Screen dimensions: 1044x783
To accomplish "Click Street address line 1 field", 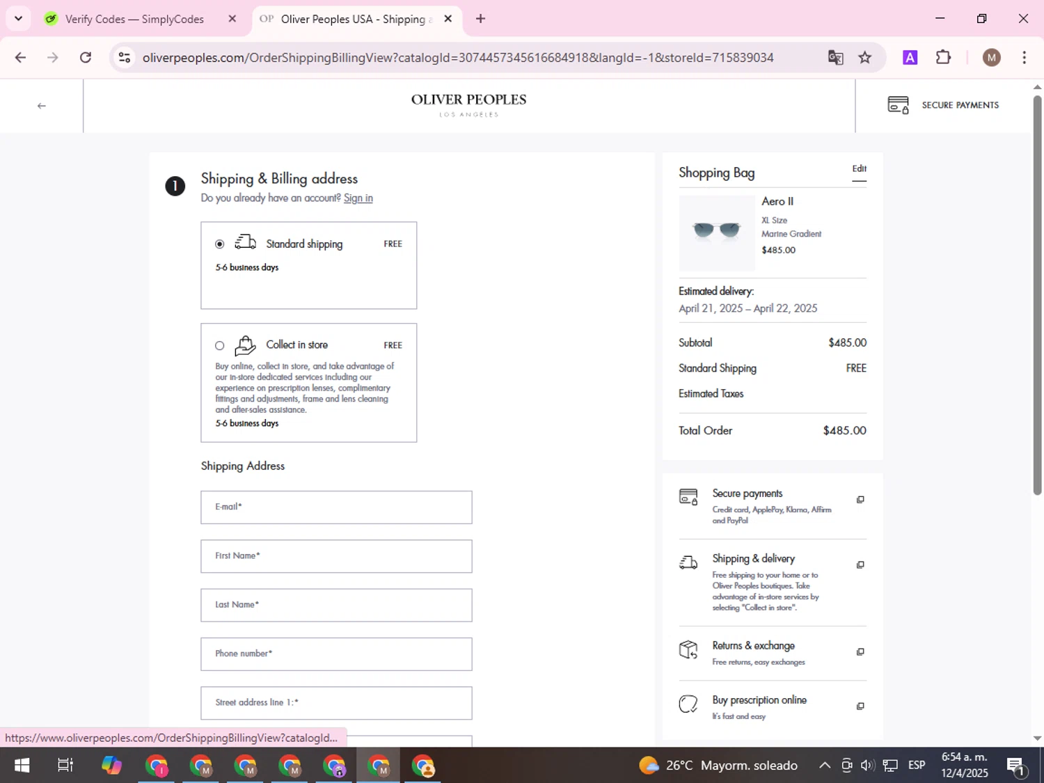I will click(x=336, y=703).
